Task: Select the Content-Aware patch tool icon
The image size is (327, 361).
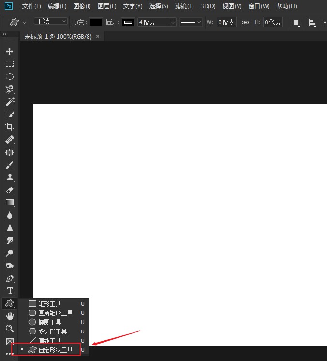Action: pos(9,152)
